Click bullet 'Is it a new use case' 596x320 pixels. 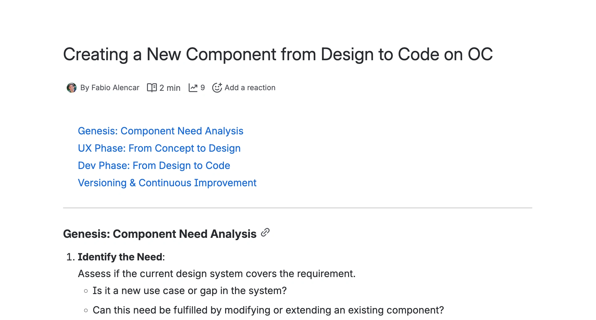click(x=189, y=291)
